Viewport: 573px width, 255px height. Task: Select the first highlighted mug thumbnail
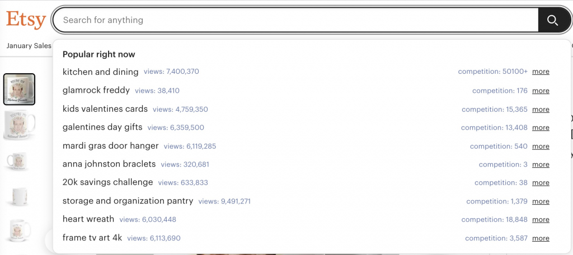(x=20, y=89)
